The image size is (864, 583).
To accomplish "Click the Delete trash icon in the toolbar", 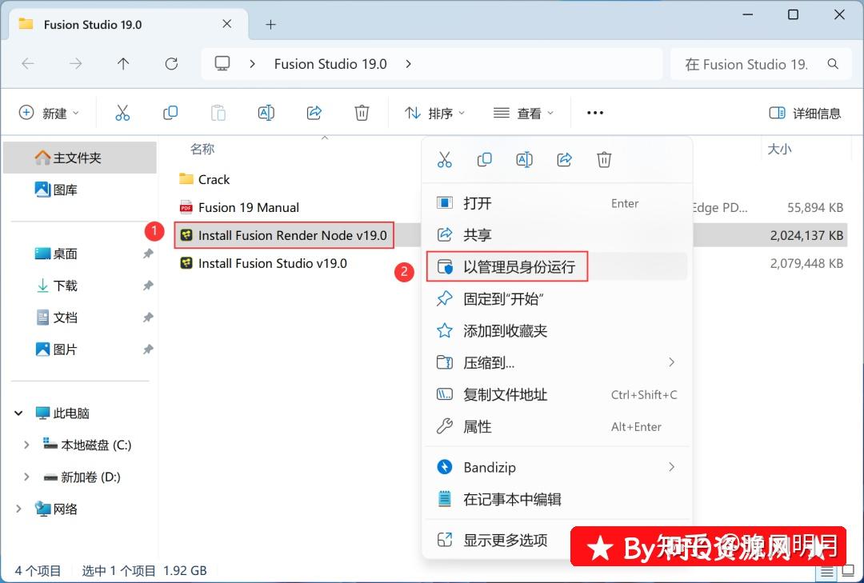I will tap(362, 112).
